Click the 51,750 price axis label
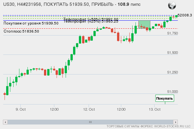 point(172,33)
